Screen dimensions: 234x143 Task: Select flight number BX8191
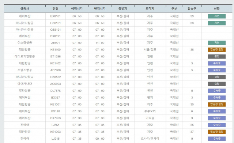tap(56, 36)
